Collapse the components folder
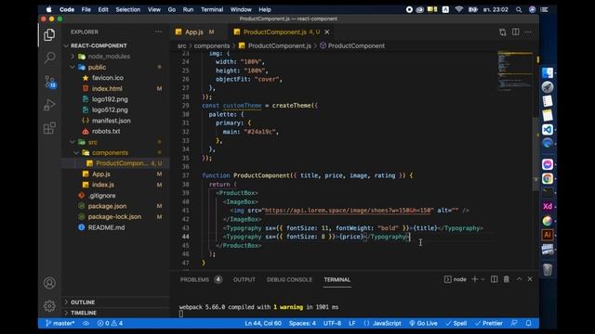The image size is (595, 334). tap(115, 152)
